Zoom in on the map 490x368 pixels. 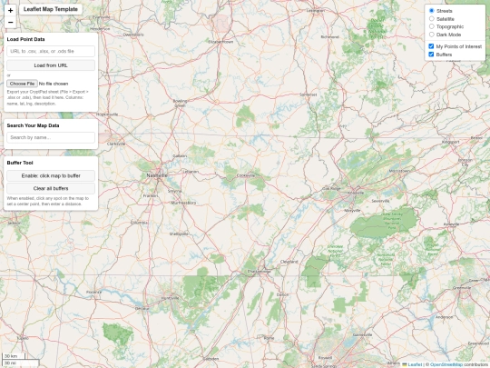[10, 10]
